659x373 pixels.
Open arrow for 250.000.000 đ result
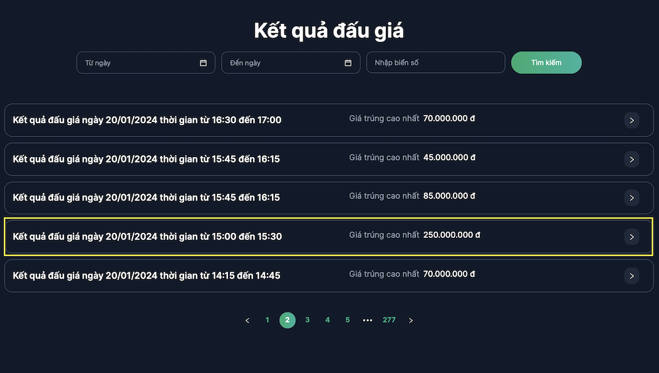[631, 237]
